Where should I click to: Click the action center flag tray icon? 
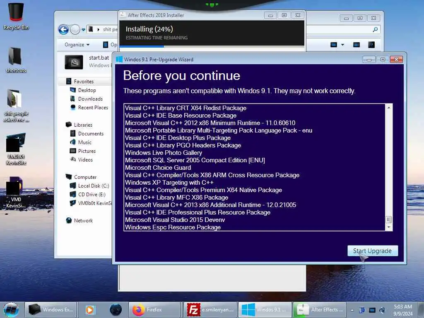pos(362,310)
